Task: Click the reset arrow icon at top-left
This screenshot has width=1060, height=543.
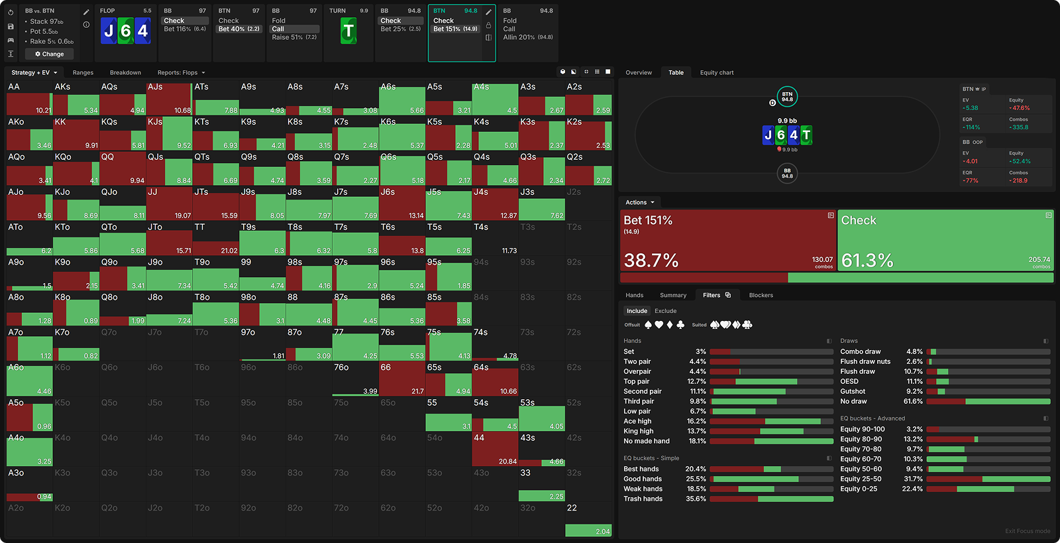Action: (11, 13)
